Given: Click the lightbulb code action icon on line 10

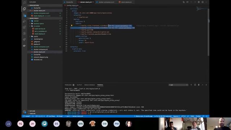Looking at the screenshot, I should click(72, 26).
